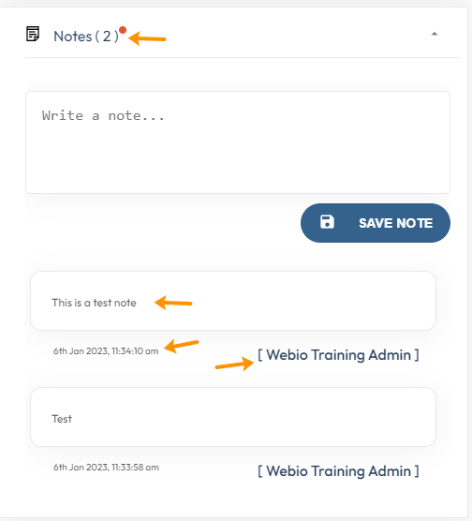The width and height of the screenshot is (472, 521).
Task: Click the floppy disk save icon
Action: pos(327,222)
